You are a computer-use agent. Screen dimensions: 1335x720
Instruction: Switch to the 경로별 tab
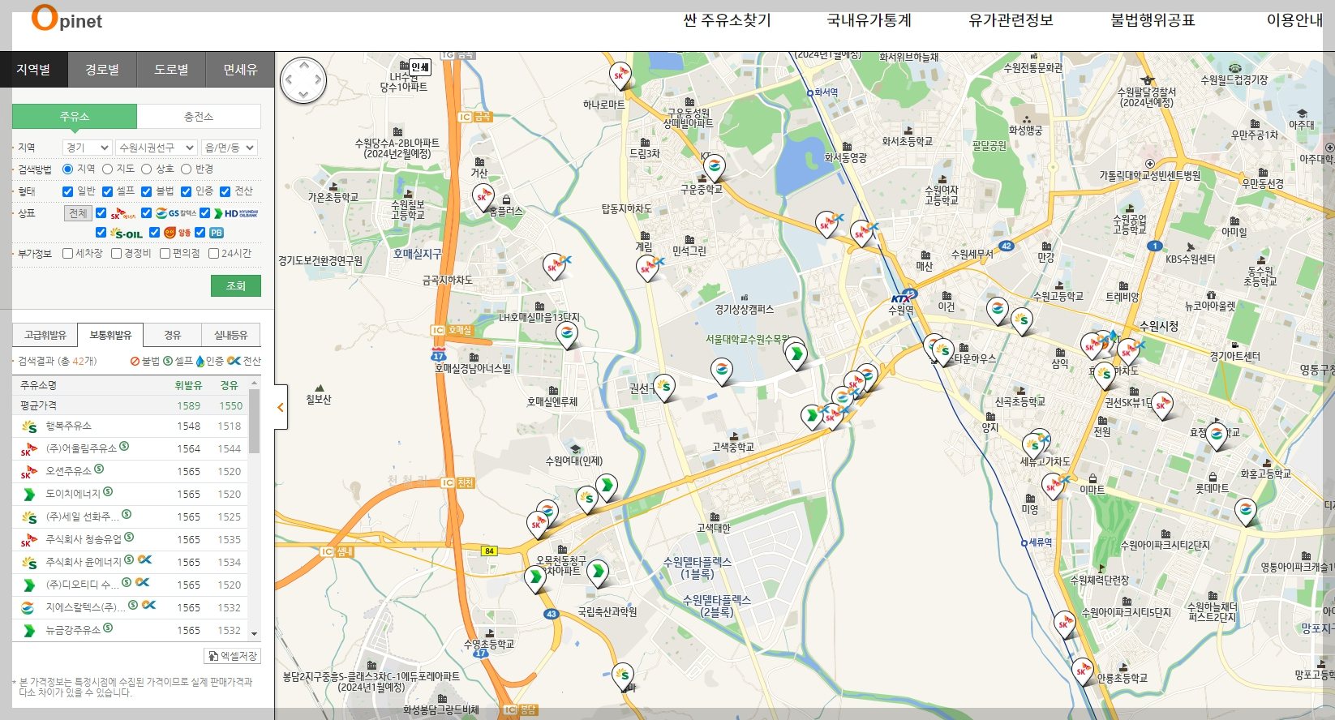[x=102, y=70]
